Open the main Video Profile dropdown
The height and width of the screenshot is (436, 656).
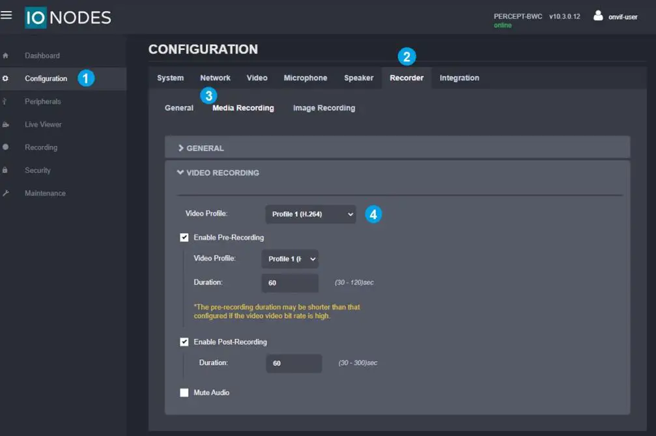click(311, 214)
